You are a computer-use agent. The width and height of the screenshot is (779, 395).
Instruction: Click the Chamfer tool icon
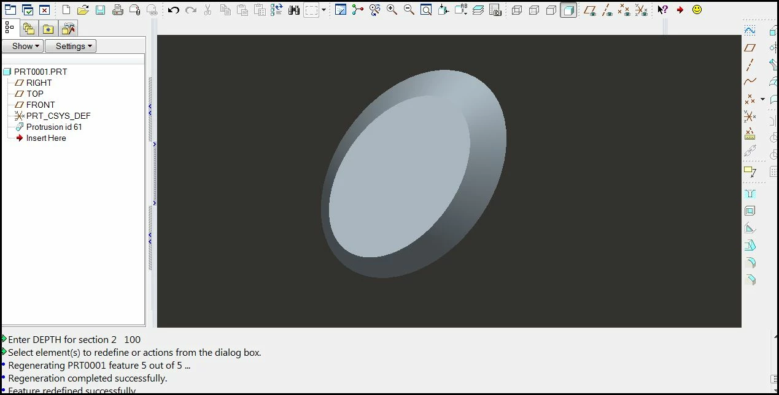[x=750, y=280]
